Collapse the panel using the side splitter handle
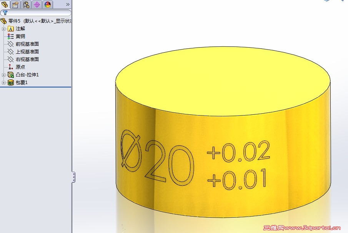348x233 pixels. (74, 177)
